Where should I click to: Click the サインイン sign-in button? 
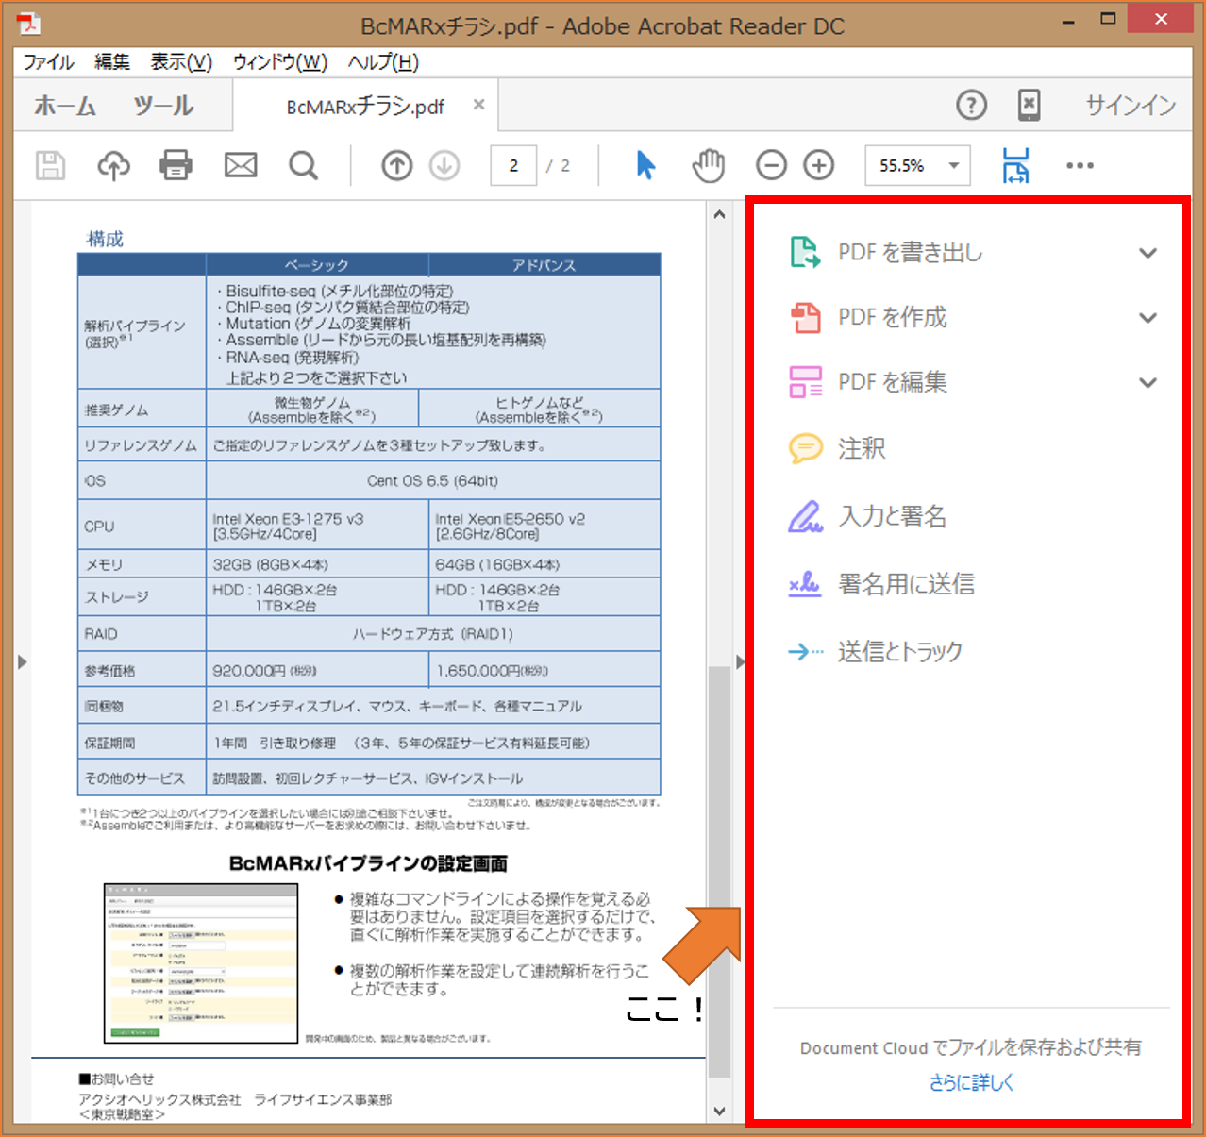tap(1131, 105)
